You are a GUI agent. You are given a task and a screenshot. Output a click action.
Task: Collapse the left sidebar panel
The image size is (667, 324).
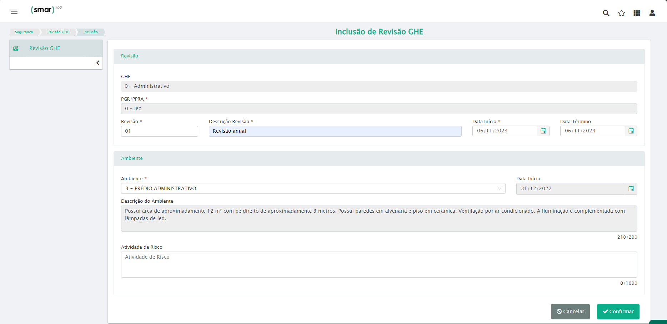pos(98,63)
